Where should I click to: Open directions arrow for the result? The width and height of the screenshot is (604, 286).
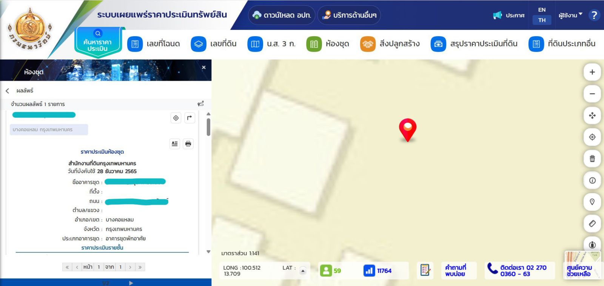click(x=190, y=118)
